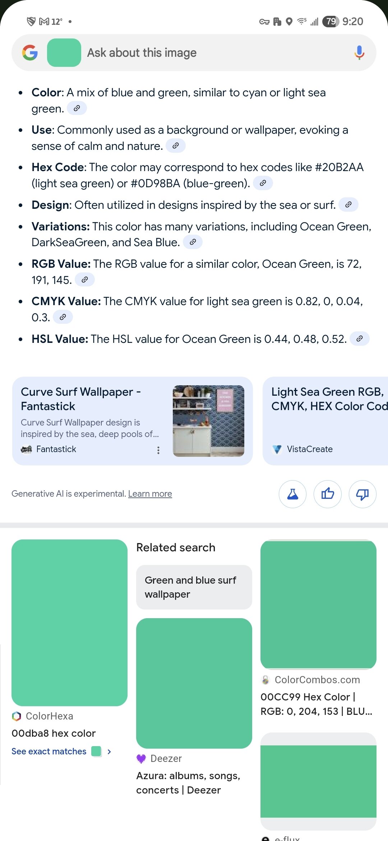The image size is (388, 841).
Task: Open ColorCombos 00CC99 Hex Color result
Action: point(318,604)
